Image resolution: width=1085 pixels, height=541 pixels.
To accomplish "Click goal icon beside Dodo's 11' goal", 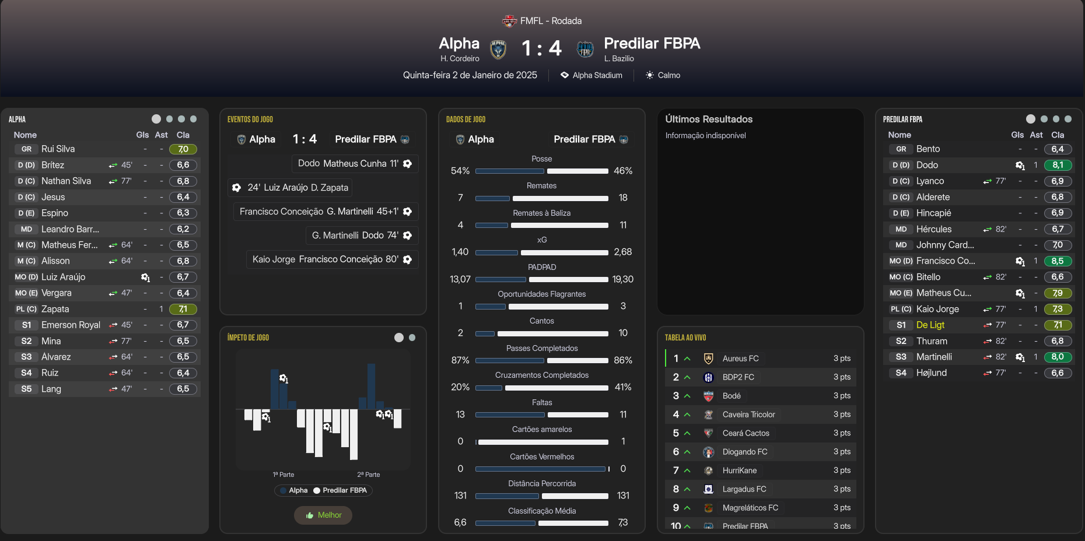I will click(408, 164).
